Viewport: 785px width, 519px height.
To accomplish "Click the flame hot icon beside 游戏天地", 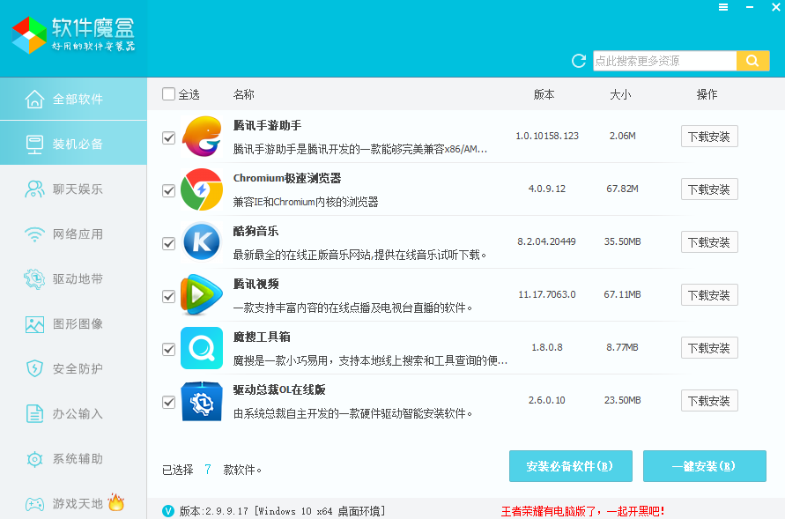I will pyautogui.click(x=115, y=502).
